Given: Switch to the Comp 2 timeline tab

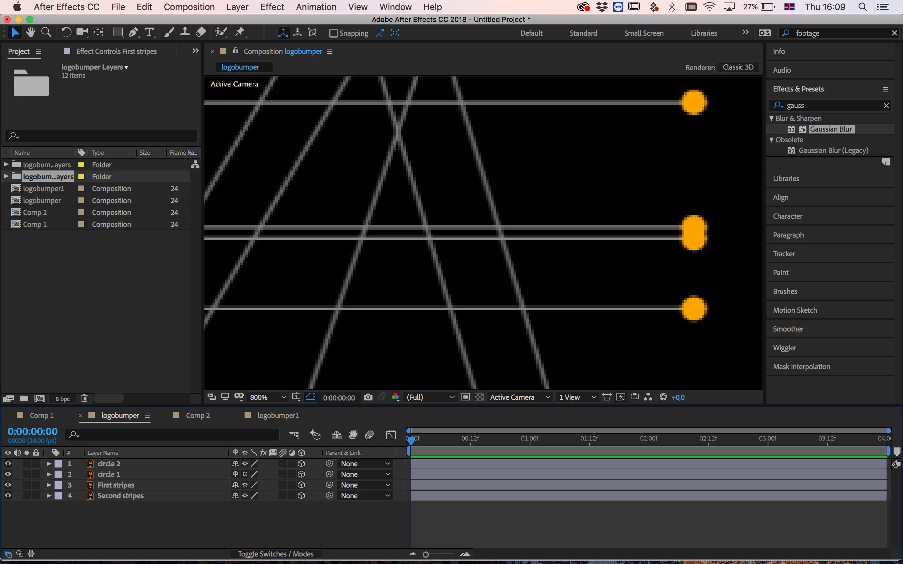Looking at the screenshot, I should [x=198, y=415].
